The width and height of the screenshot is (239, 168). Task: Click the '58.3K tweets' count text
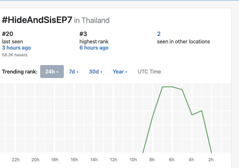(x=15, y=55)
